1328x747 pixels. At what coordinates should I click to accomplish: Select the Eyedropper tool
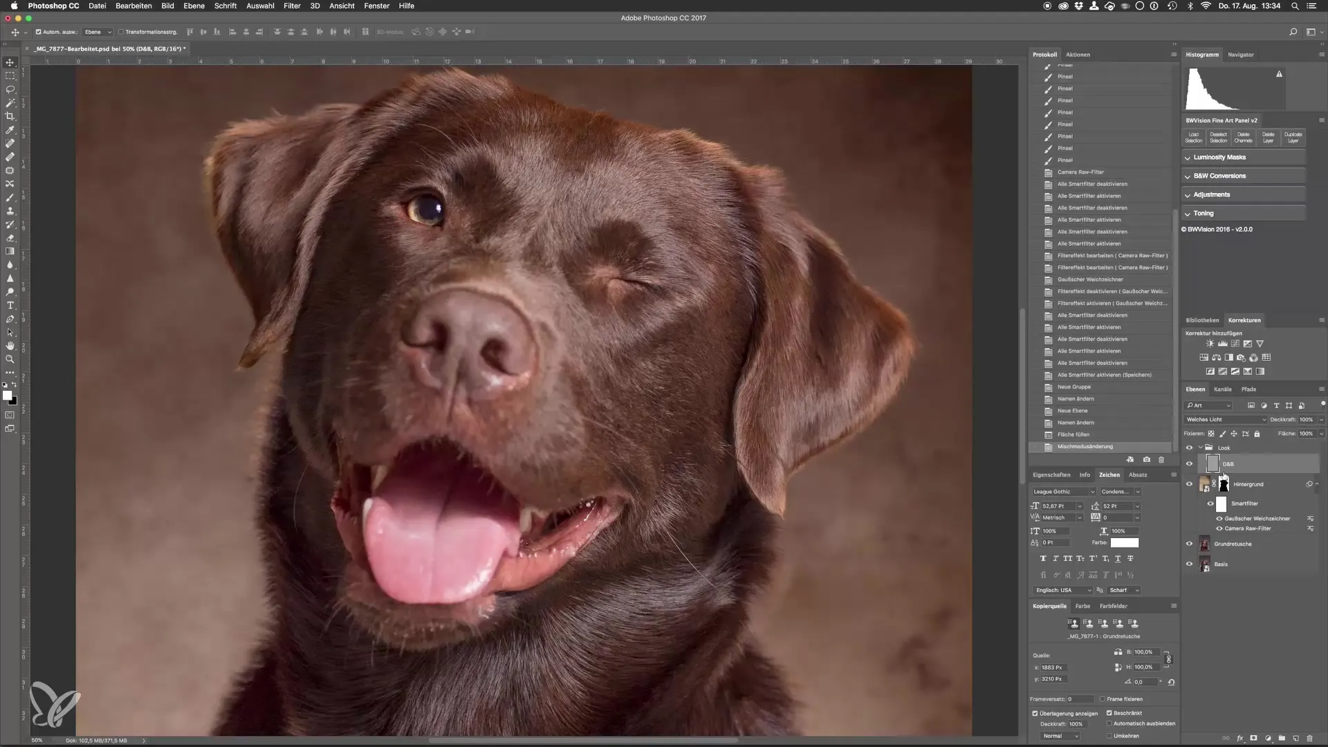tap(10, 130)
